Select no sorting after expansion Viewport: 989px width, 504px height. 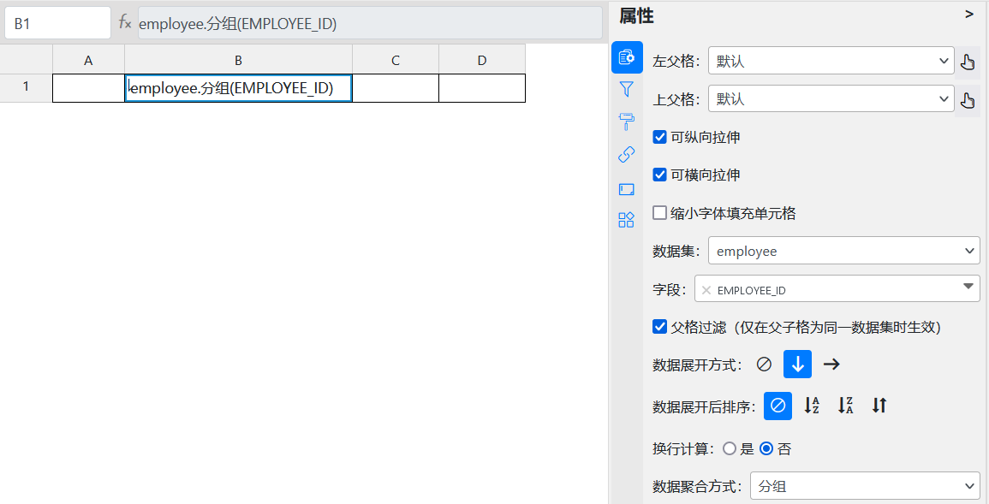pyautogui.click(x=777, y=406)
